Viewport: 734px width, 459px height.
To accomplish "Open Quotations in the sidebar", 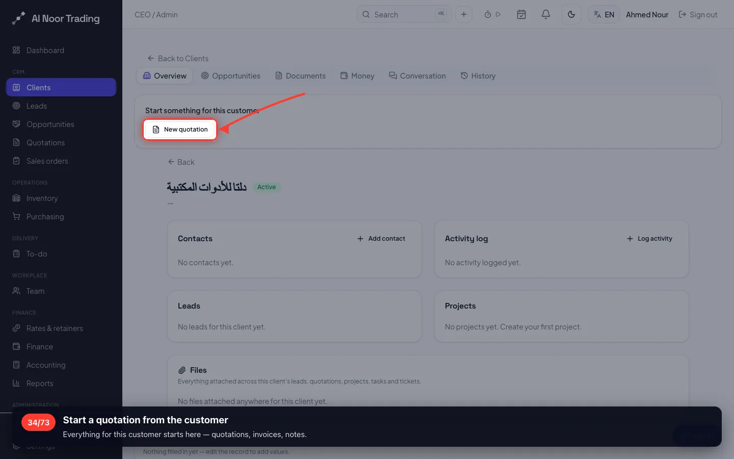I will 61,142.
